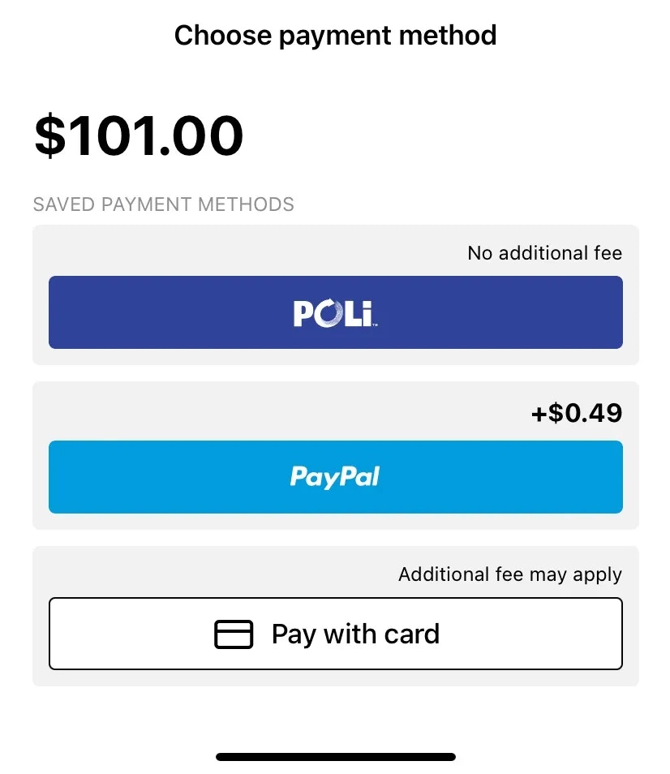Tap the home indicator bar
Image resolution: width=670 pixels, height=774 pixels.
pyautogui.click(x=336, y=757)
